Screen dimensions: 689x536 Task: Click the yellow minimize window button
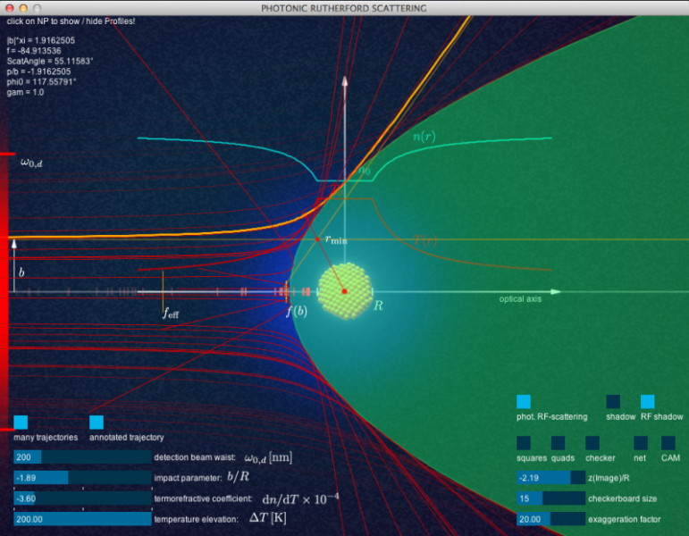(23, 8)
